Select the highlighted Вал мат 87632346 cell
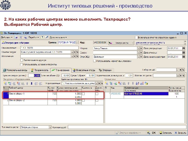The width and height of the screenshot is (188, 141). point(146,94)
